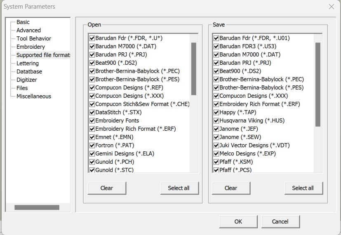Toggle Embroidery Rich Format (*.ERF) in Open list

pos(92,129)
